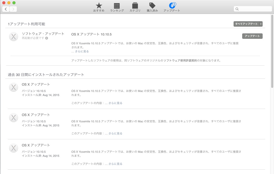274x174 pixels.
Task: Click the second installed OS X アップデート title
Action: click(36, 115)
